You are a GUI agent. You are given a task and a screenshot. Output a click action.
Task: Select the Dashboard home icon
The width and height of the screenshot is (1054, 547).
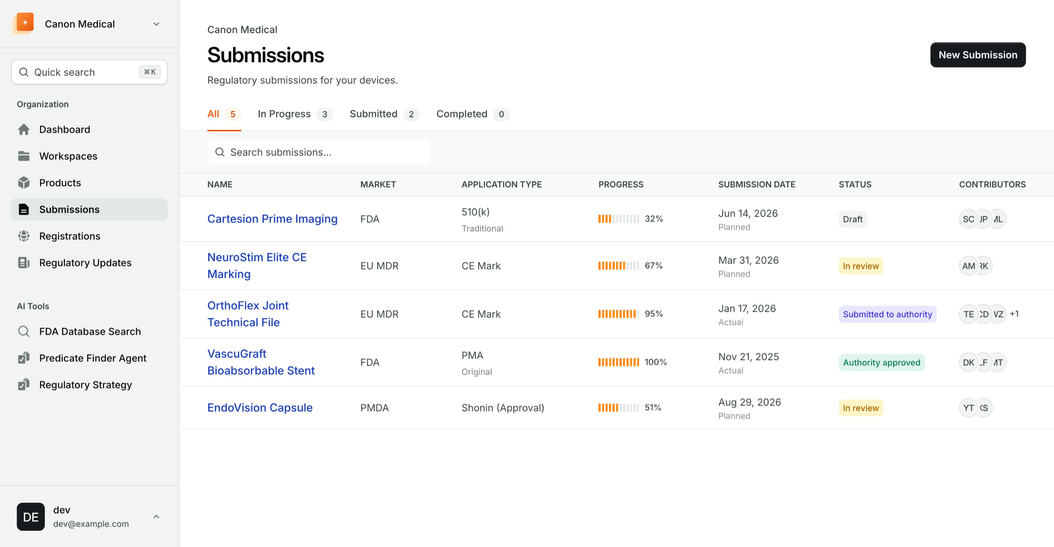coord(24,130)
